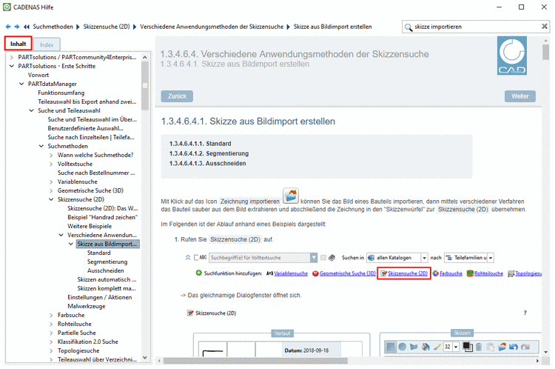Screen dimensions: 555x369
Task: Click the grey redo arrow icon
Action: (525, 347)
